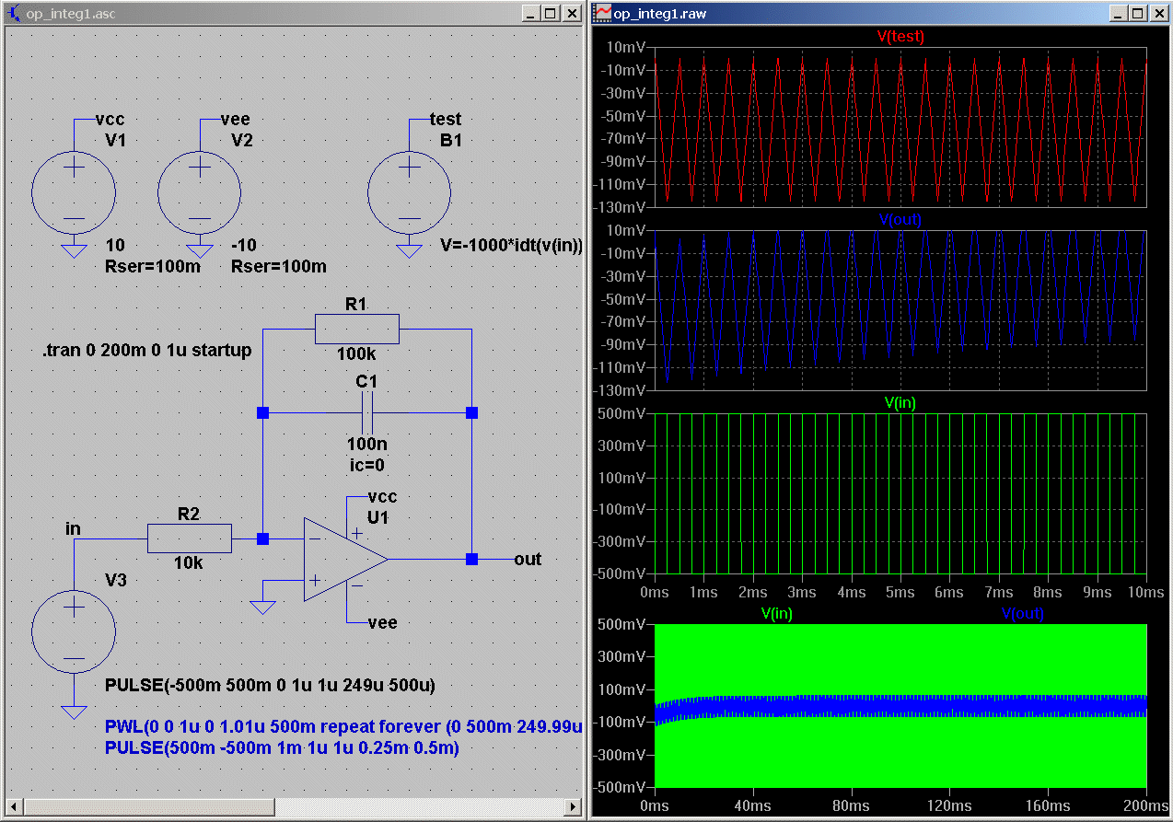Click the V(in) label in third plot pane
This screenshot has height=822, width=1173.
coord(900,402)
